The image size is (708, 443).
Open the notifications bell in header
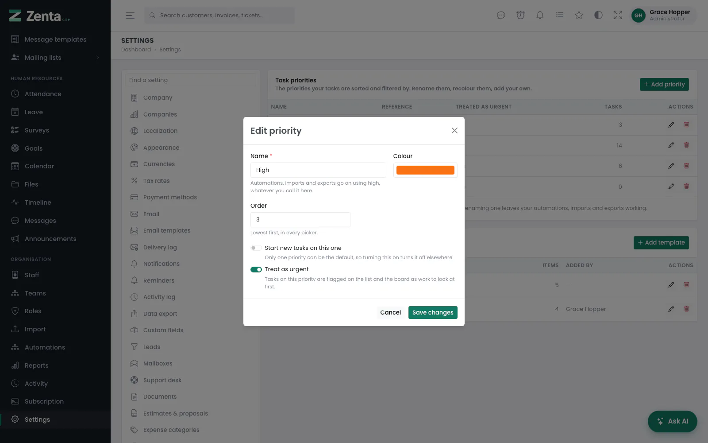[540, 16]
